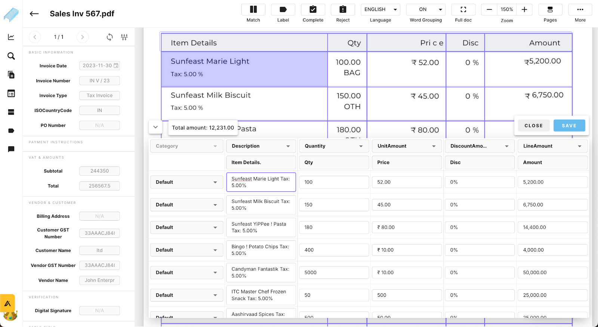Collapse the table panel with the chevron
598x327 pixels.
(155, 127)
